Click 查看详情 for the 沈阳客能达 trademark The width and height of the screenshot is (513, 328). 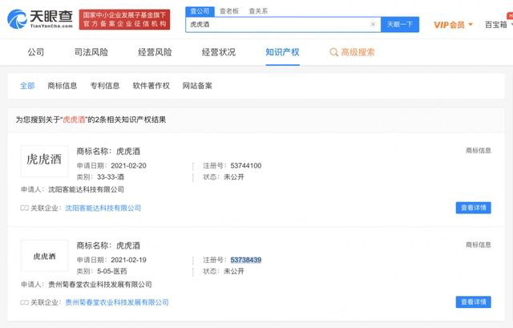(472, 208)
